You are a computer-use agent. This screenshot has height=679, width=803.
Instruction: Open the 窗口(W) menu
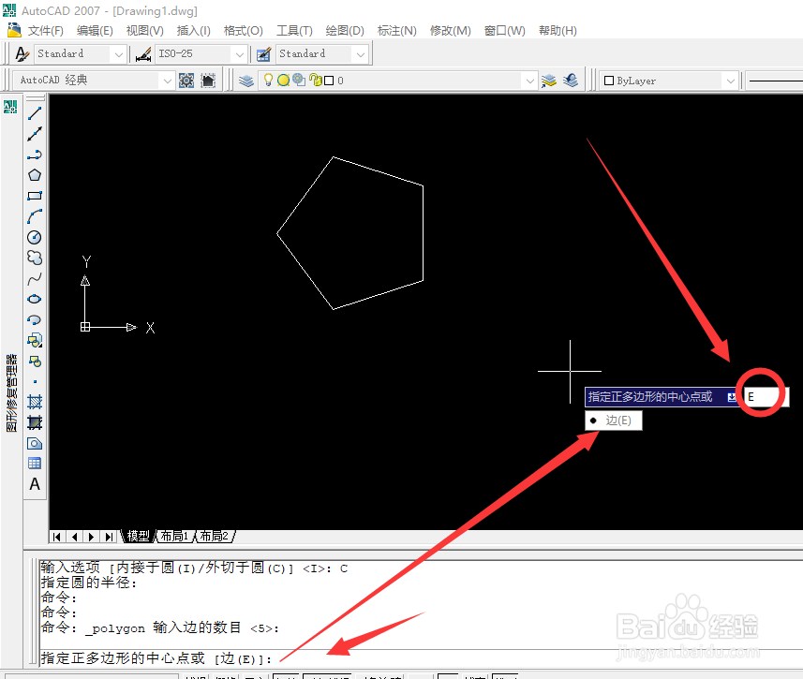click(504, 31)
